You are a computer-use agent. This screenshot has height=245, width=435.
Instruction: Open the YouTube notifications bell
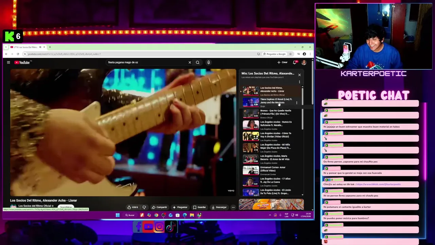pos(295,62)
